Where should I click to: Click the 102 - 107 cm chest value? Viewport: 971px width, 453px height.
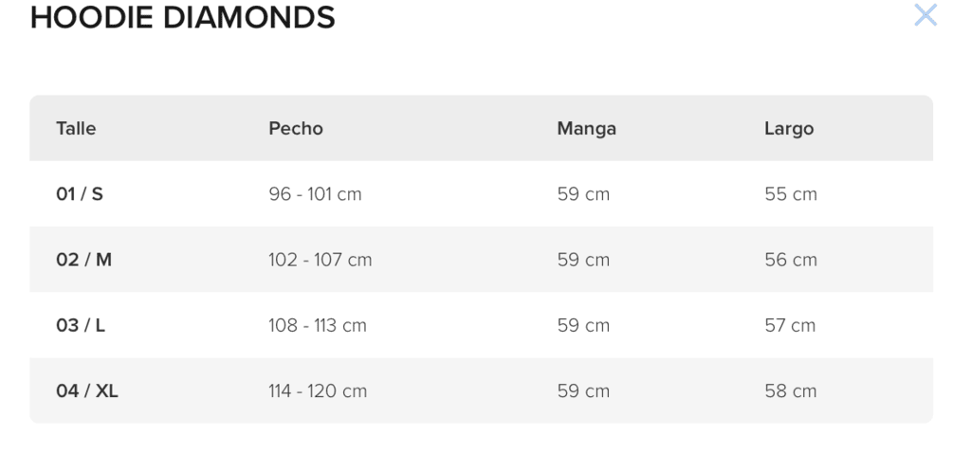click(x=320, y=260)
